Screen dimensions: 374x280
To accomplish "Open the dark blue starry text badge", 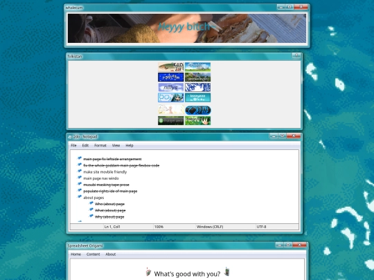I will [171, 77].
